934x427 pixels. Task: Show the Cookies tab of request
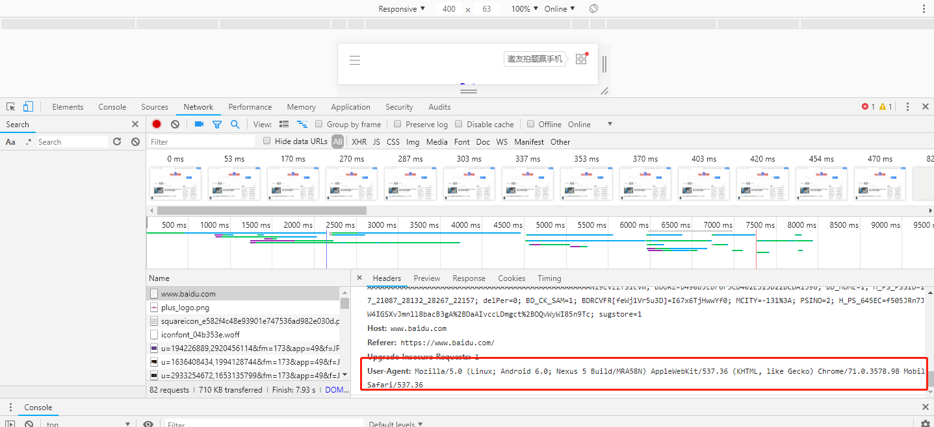(x=512, y=278)
